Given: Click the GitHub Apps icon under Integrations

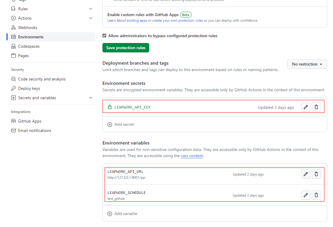Looking at the screenshot, I should point(13,121).
